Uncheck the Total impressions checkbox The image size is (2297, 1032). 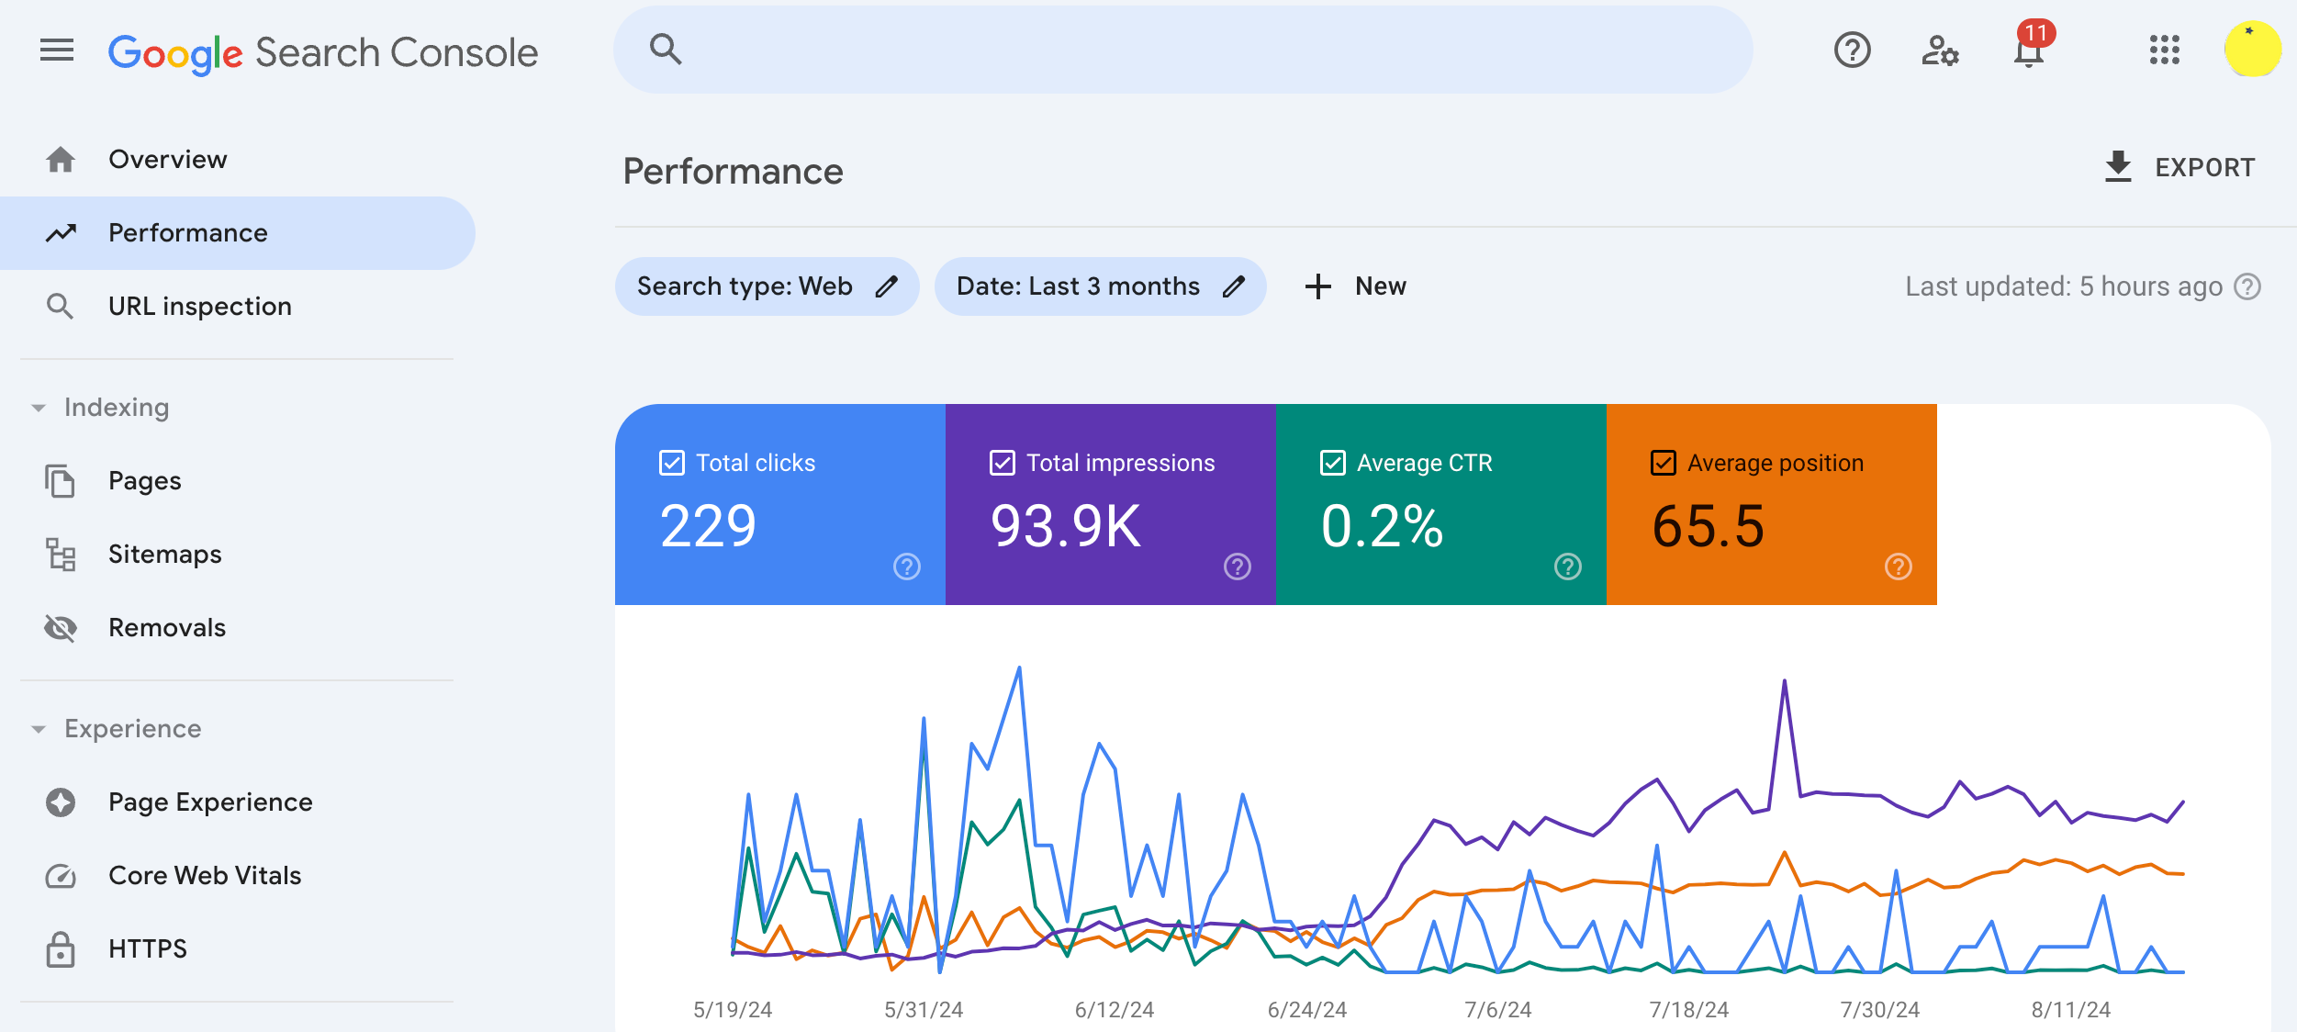(x=1002, y=463)
